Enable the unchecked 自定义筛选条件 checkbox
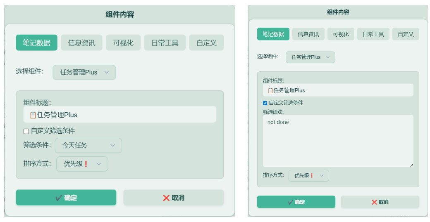 tap(26, 131)
